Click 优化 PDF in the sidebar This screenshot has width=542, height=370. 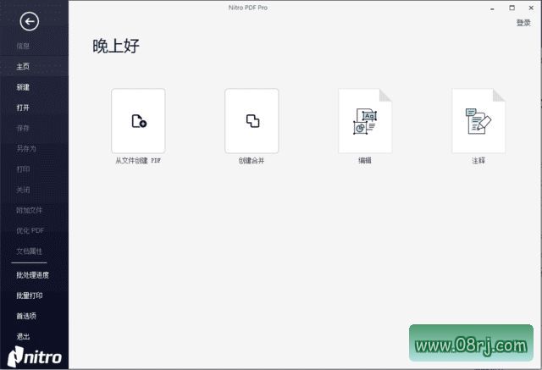(30, 231)
